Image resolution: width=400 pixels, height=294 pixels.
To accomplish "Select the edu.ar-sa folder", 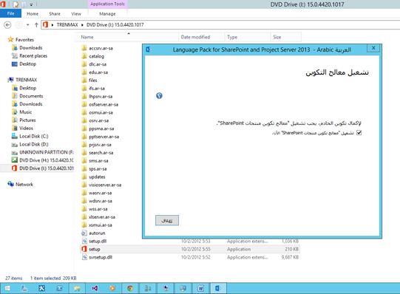I will [98, 72].
